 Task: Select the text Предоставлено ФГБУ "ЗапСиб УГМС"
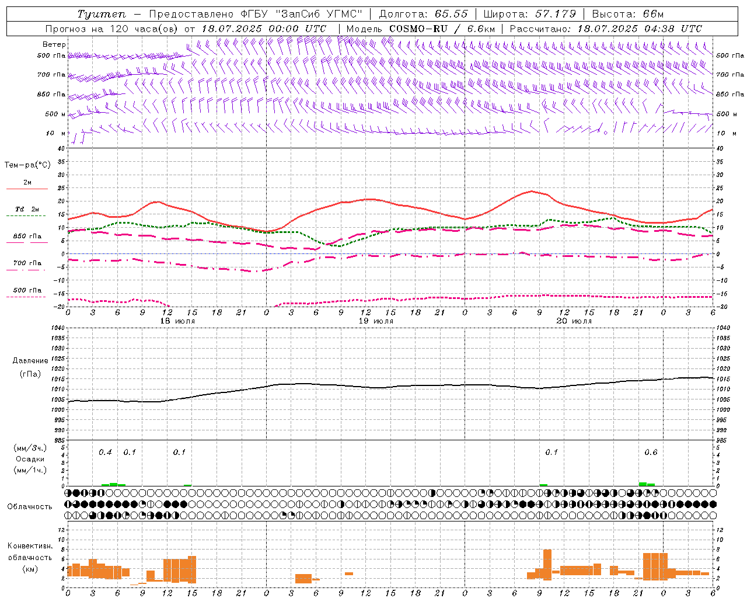pos(256,14)
